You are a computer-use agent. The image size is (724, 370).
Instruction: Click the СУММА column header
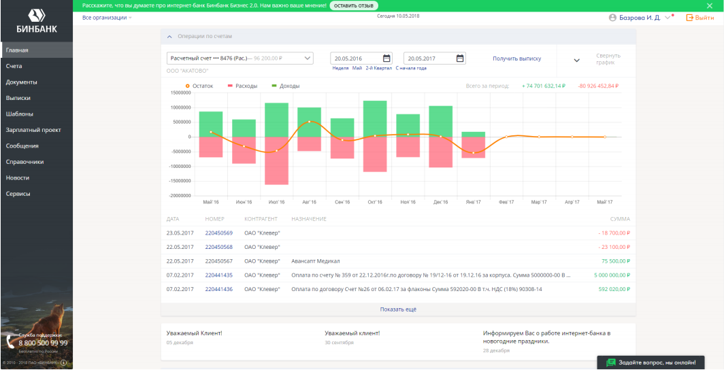click(620, 219)
